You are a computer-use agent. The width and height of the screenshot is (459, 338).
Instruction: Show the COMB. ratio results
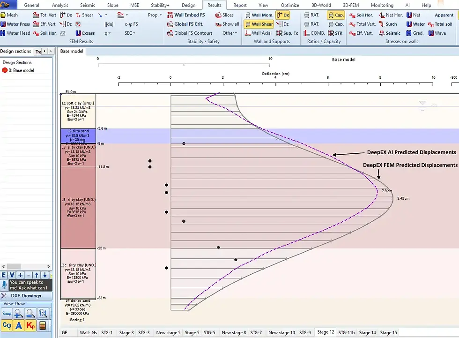click(314, 33)
